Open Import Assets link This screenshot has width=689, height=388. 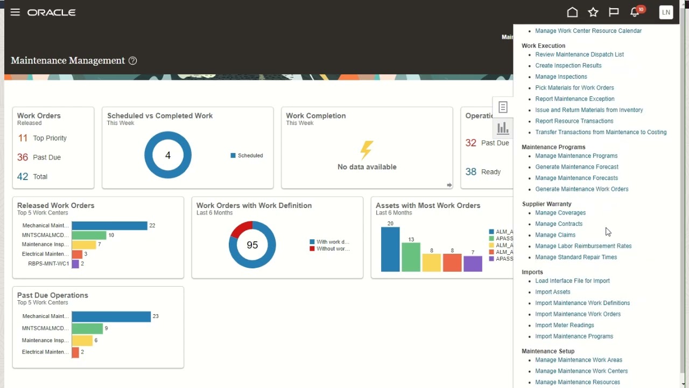pos(553,292)
